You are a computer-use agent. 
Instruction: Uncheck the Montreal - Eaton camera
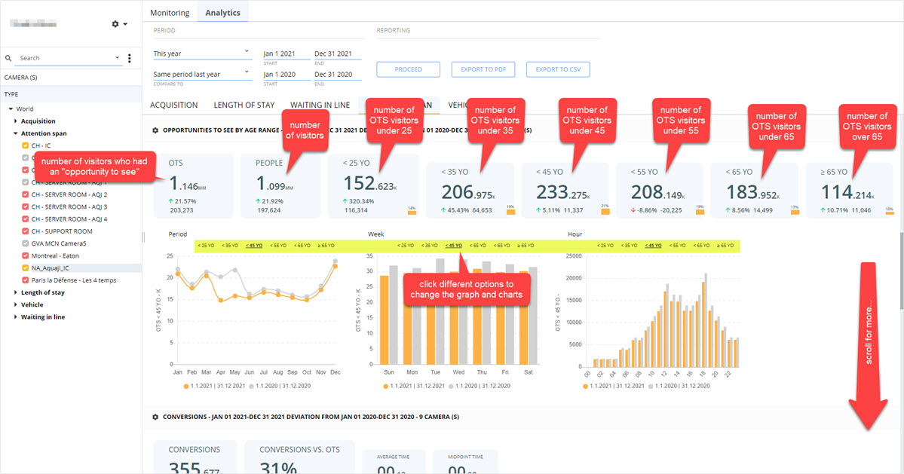26,255
